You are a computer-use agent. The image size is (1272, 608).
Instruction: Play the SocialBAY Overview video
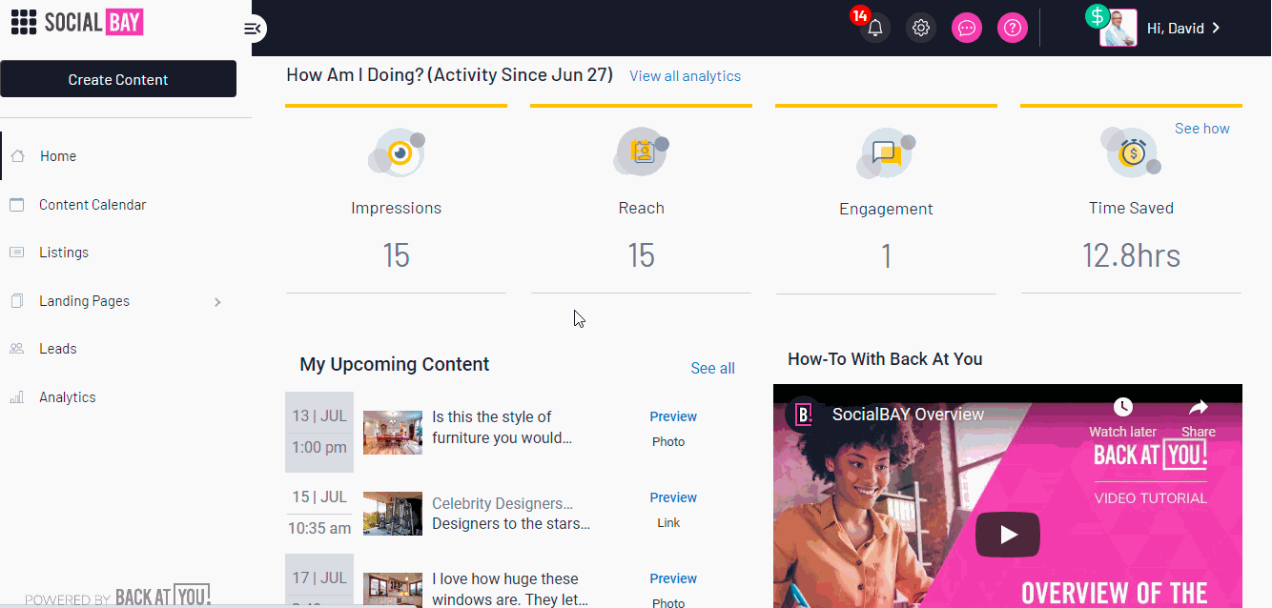tap(1008, 535)
